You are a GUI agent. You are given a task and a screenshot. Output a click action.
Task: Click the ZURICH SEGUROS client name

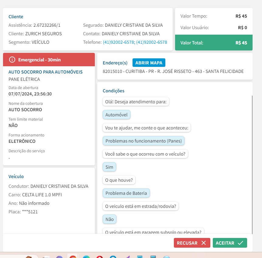pyautogui.click(x=43, y=34)
